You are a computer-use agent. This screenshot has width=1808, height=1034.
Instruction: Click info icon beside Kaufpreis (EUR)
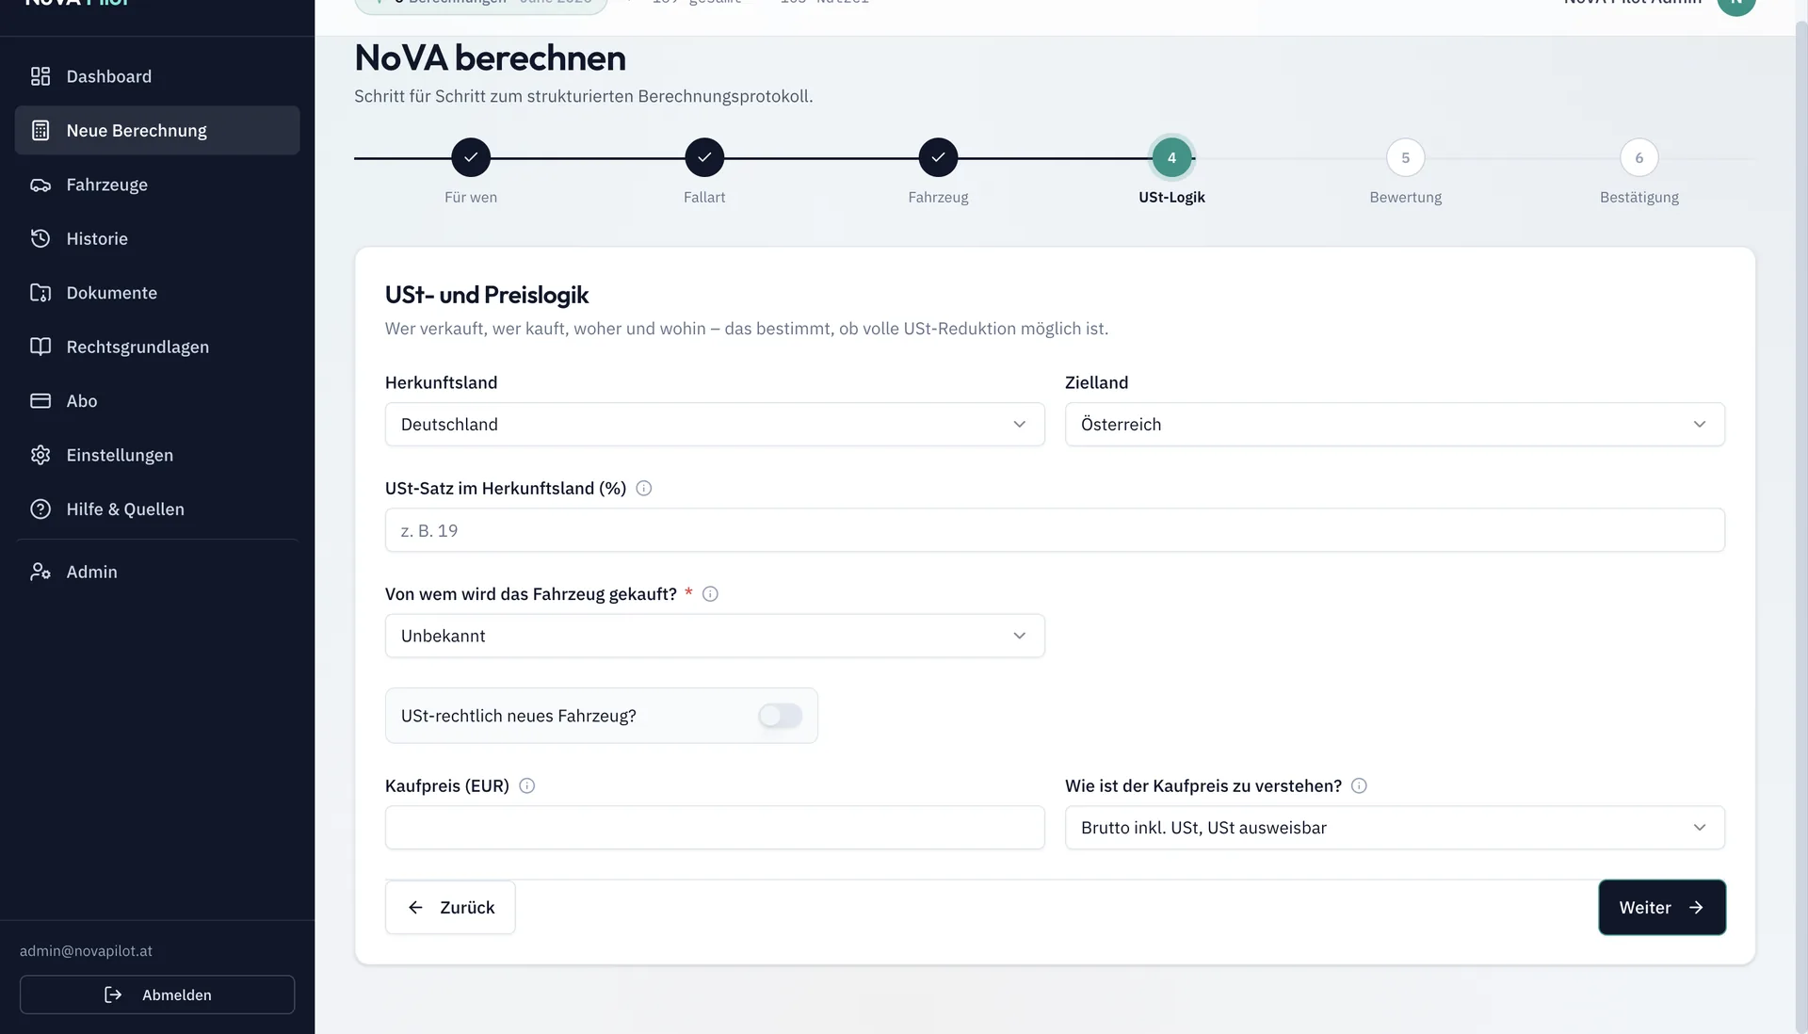click(x=527, y=785)
